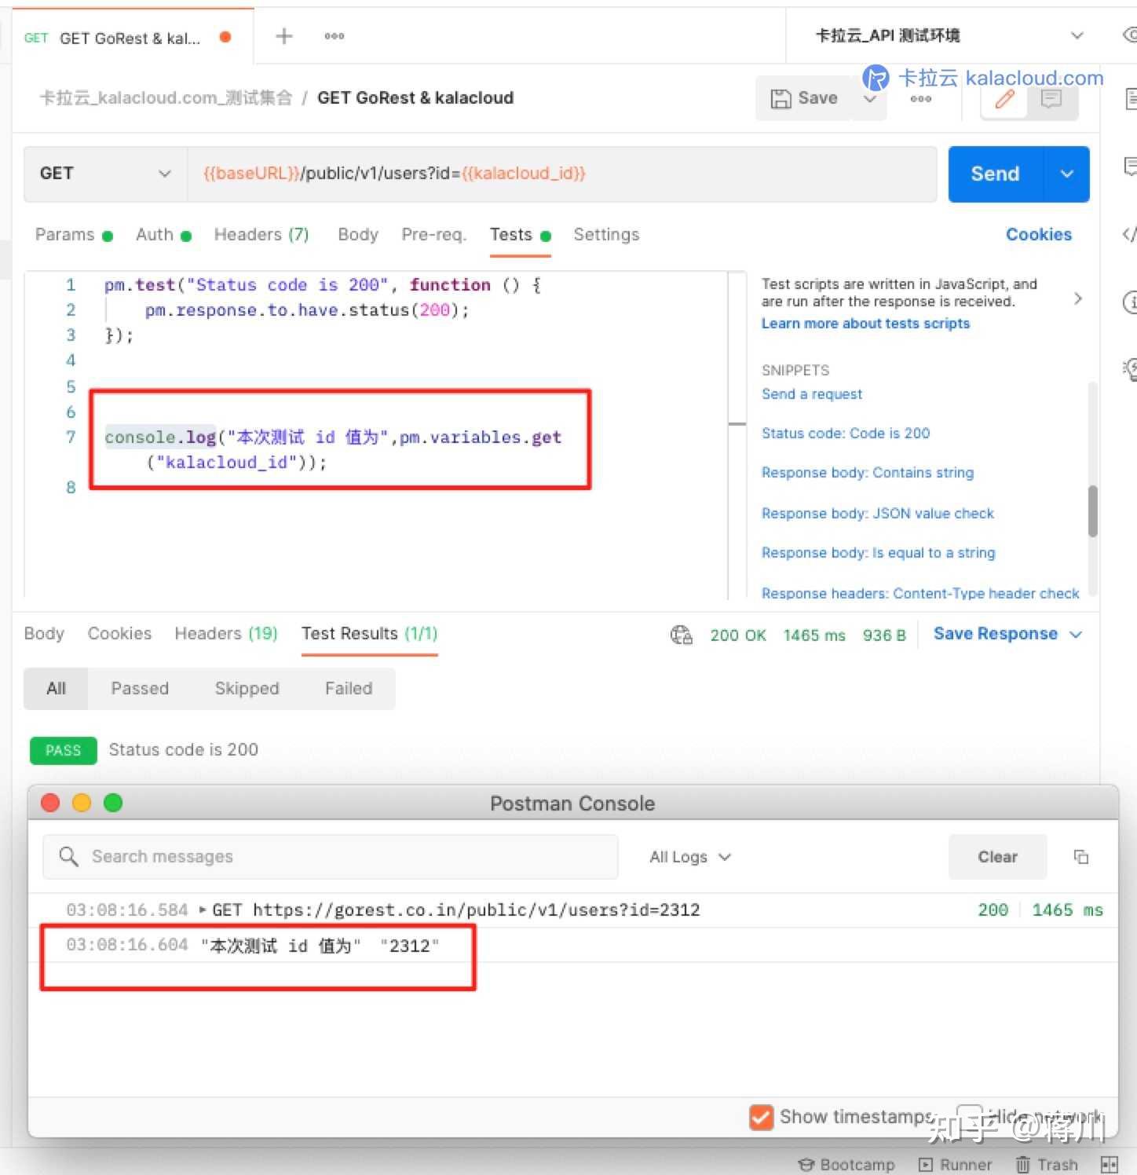Click the copy icon in Postman Console
1137x1175 pixels.
[x=1081, y=856]
